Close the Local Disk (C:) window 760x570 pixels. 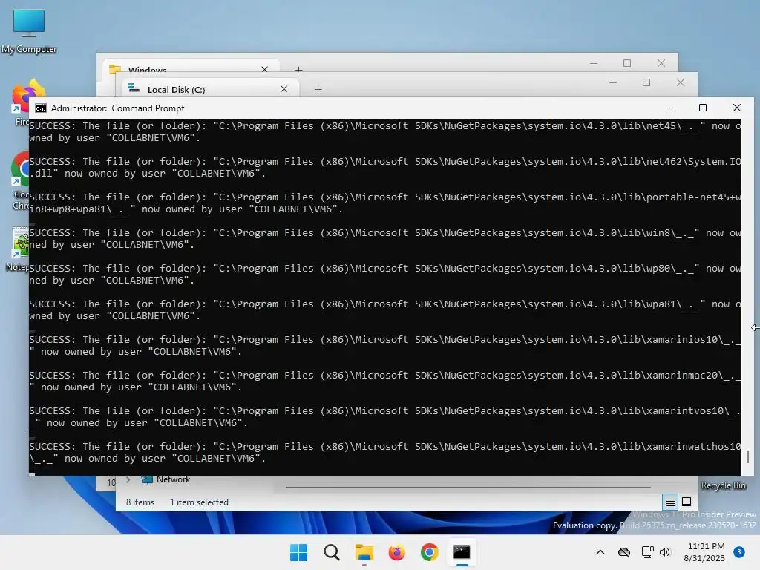pyautogui.click(x=681, y=82)
